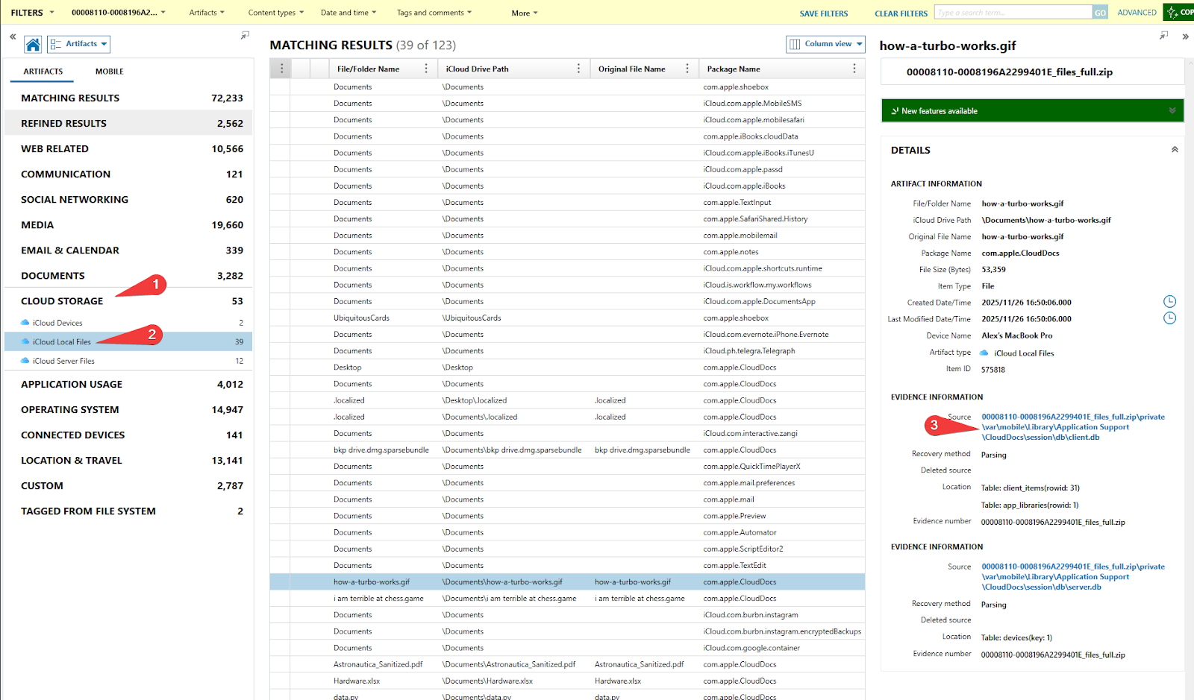Image resolution: width=1194 pixels, height=700 pixels.
Task: Click the GO search button
Action: [1100, 13]
